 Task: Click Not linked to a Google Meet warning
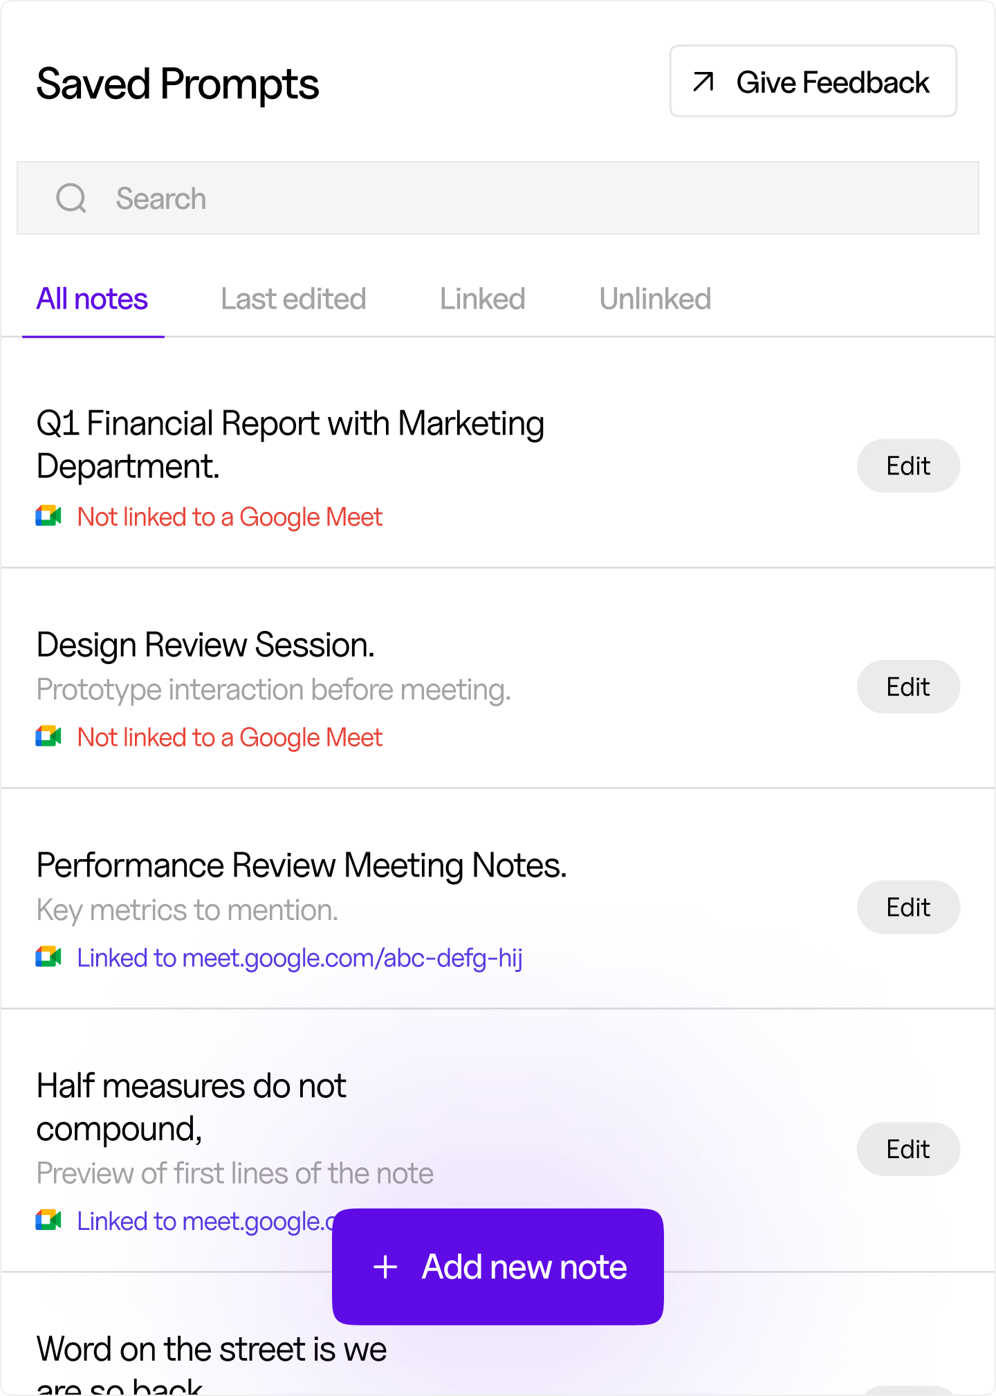point(229,517)
